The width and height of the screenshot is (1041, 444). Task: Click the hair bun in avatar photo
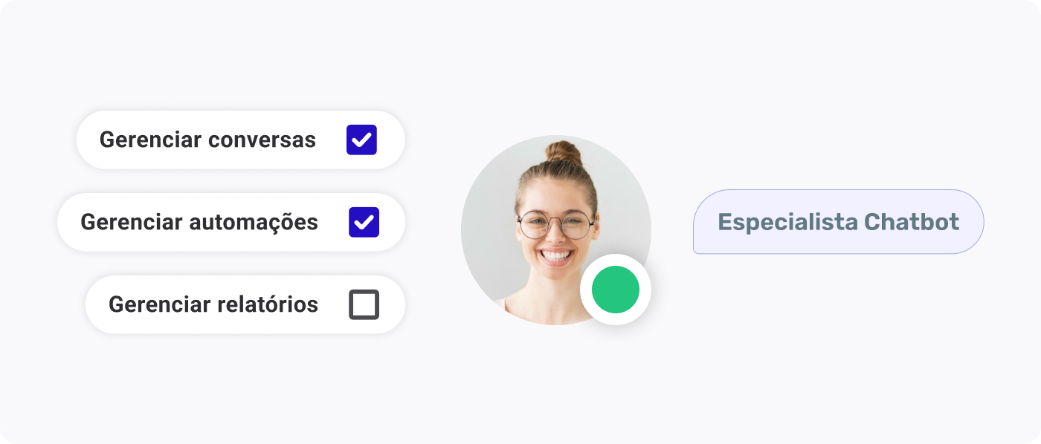564,152
